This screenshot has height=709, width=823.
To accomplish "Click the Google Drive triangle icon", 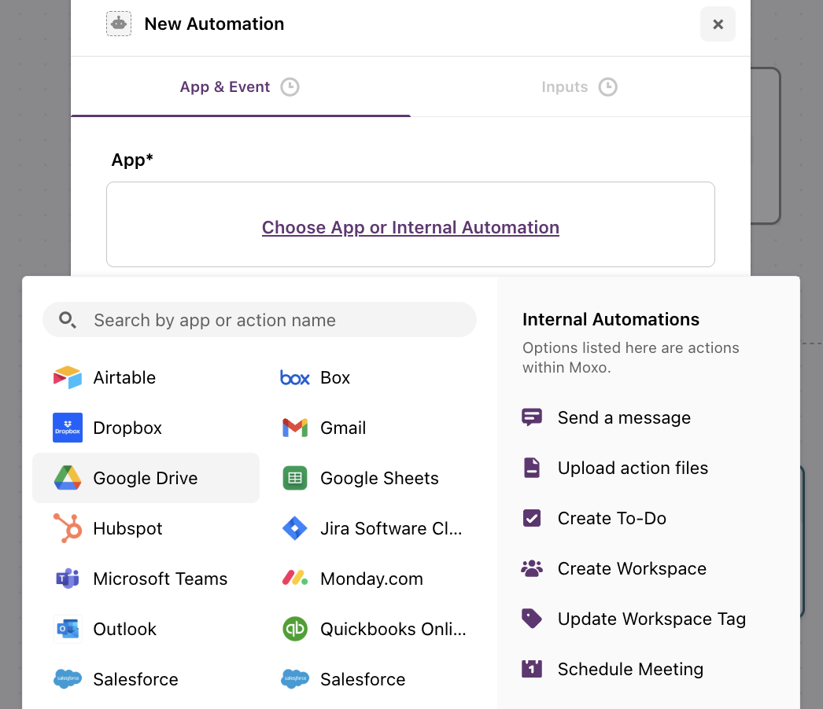I will [68, 478].
